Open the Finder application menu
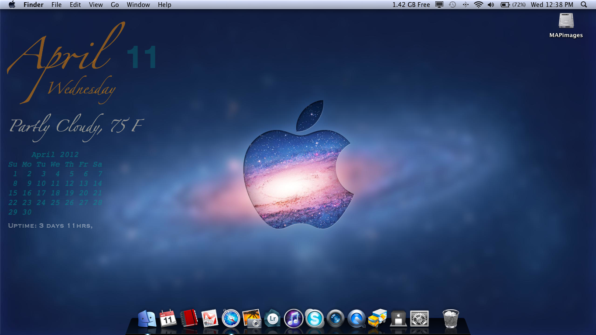596x335 pixels. click(x=34, y=5)
